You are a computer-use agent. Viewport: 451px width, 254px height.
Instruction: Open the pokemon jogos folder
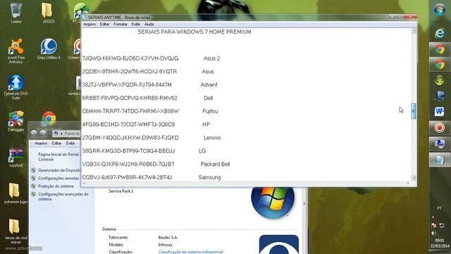[x=15, y=193]
